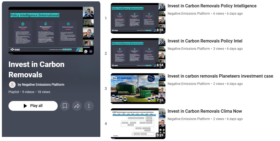Click the Play all button
The width and height of the screenshot is (280, 141).
tap(33, 106)
